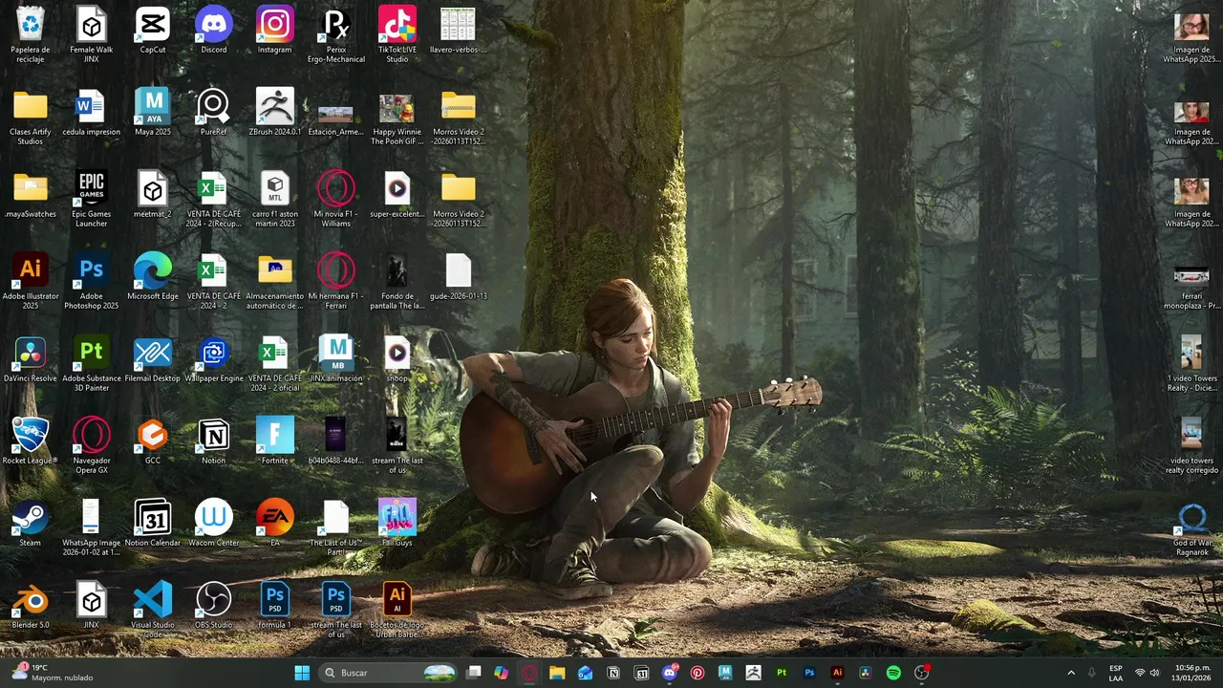Open the Estación_Arme image file
This screenshot has height=688, width=1223.
(336, 114)
